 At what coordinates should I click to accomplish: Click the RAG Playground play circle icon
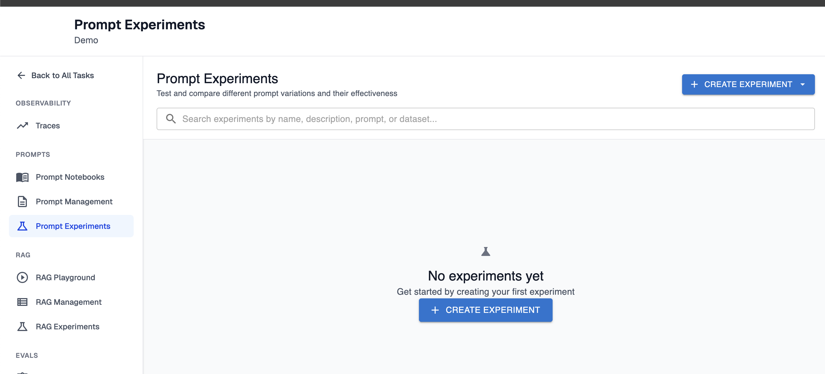pos(22,277)
